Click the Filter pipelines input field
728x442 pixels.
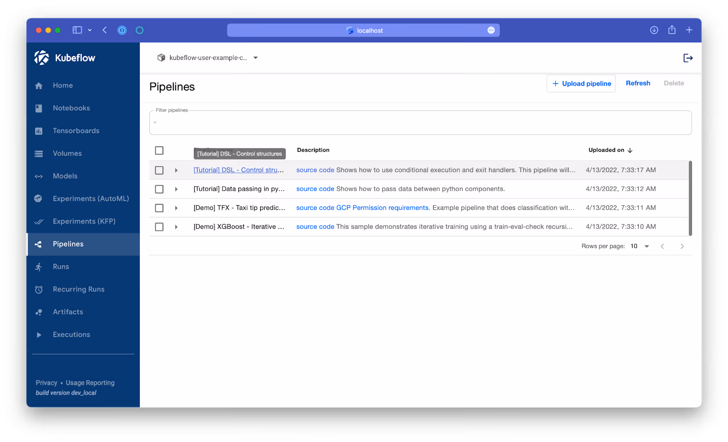[x=420, y=123]
